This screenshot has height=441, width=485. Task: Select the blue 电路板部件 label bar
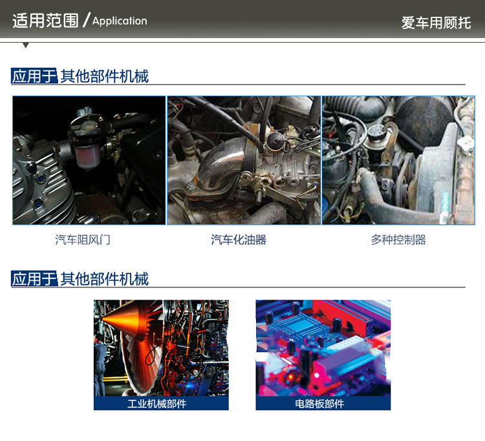[x=323, y=404]
